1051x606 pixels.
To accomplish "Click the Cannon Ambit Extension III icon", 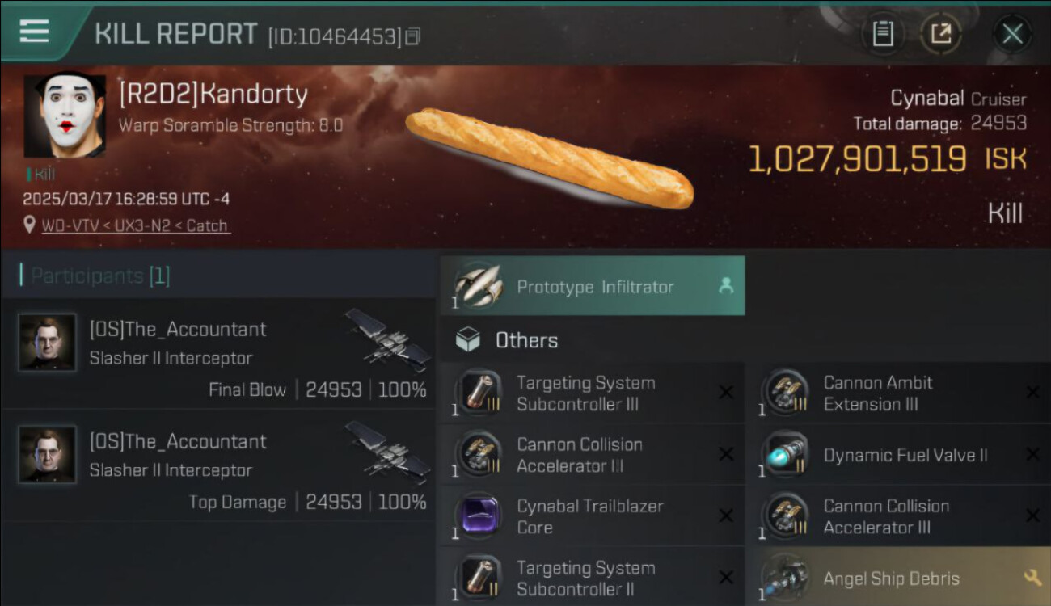I will click(784, 393).
